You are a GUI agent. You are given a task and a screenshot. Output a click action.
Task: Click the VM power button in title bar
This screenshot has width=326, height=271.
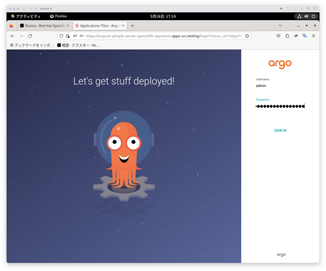24,9
